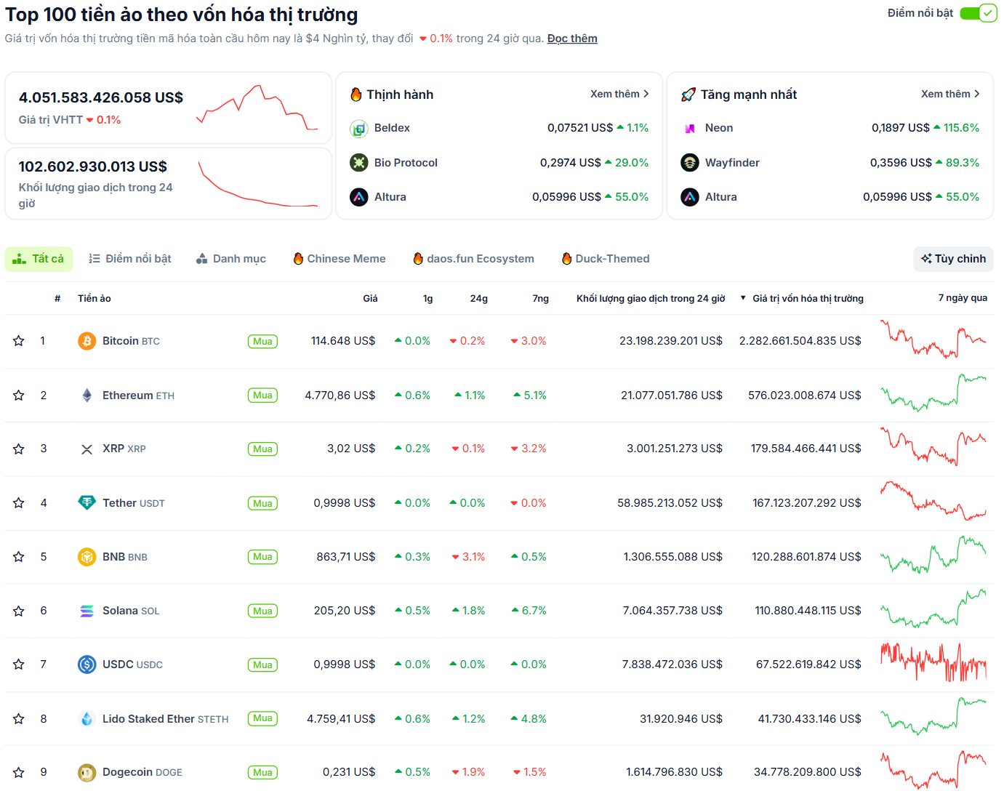Image resolution: width=1004 pixels, height=799 pixels.
Task: Star Ethereum to favorite it
Action: coord(18,395)
